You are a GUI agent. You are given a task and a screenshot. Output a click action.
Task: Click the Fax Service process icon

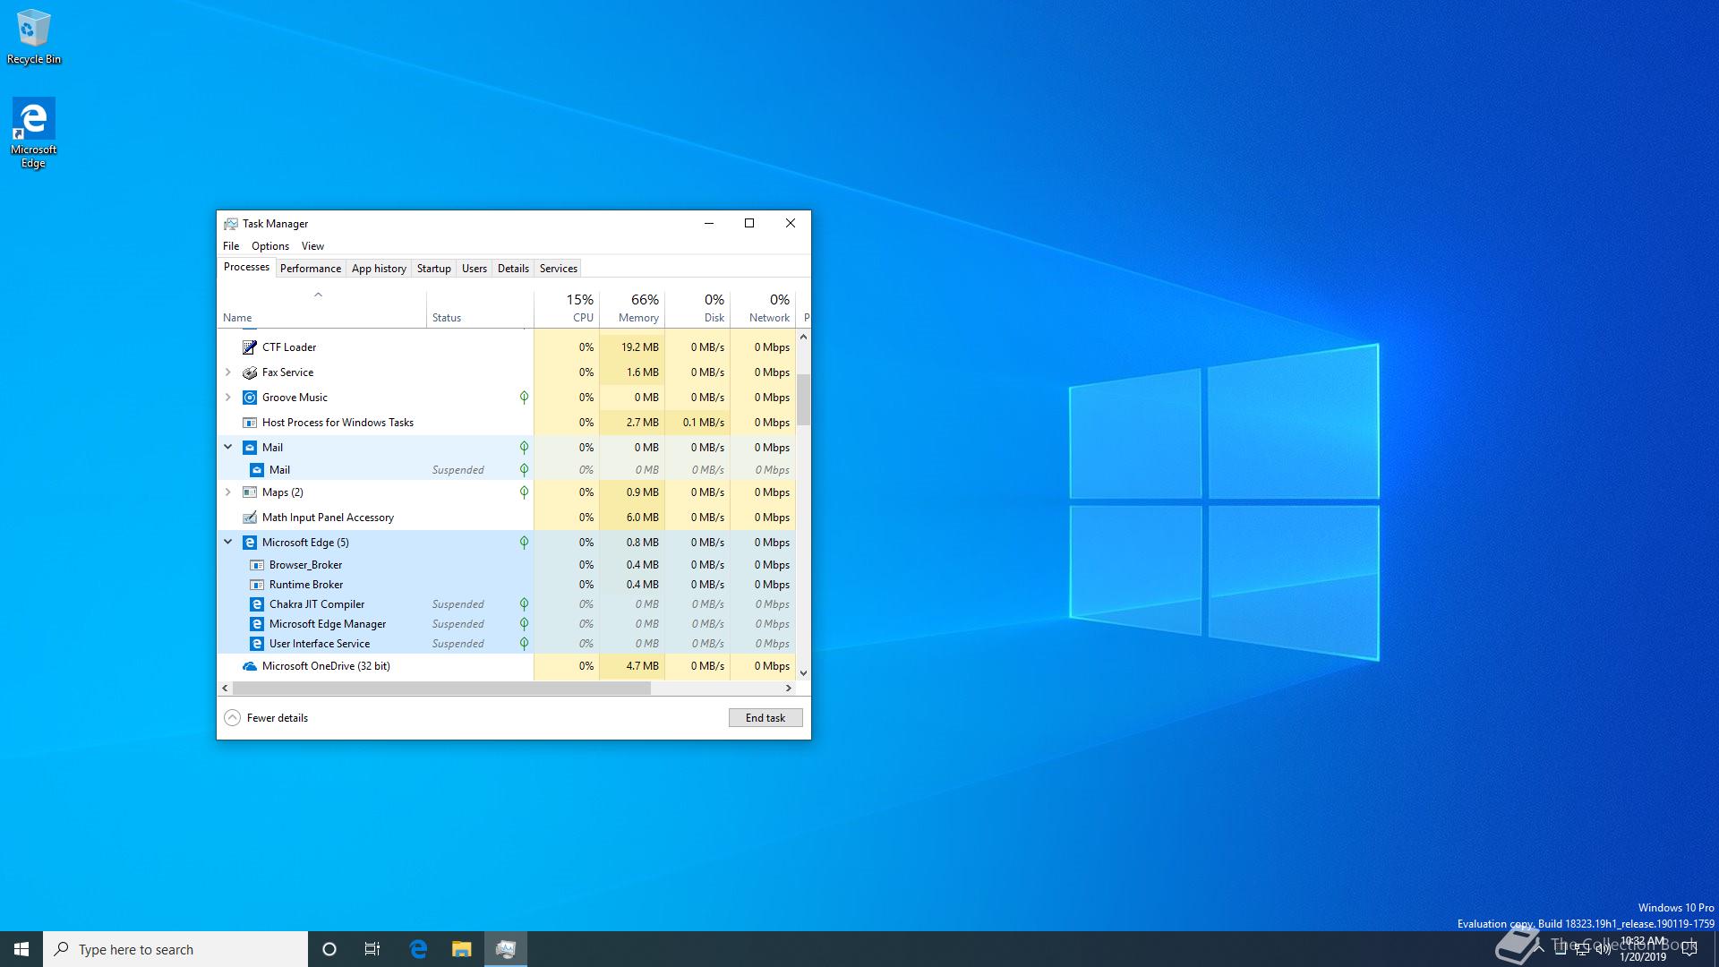point(250,372)
